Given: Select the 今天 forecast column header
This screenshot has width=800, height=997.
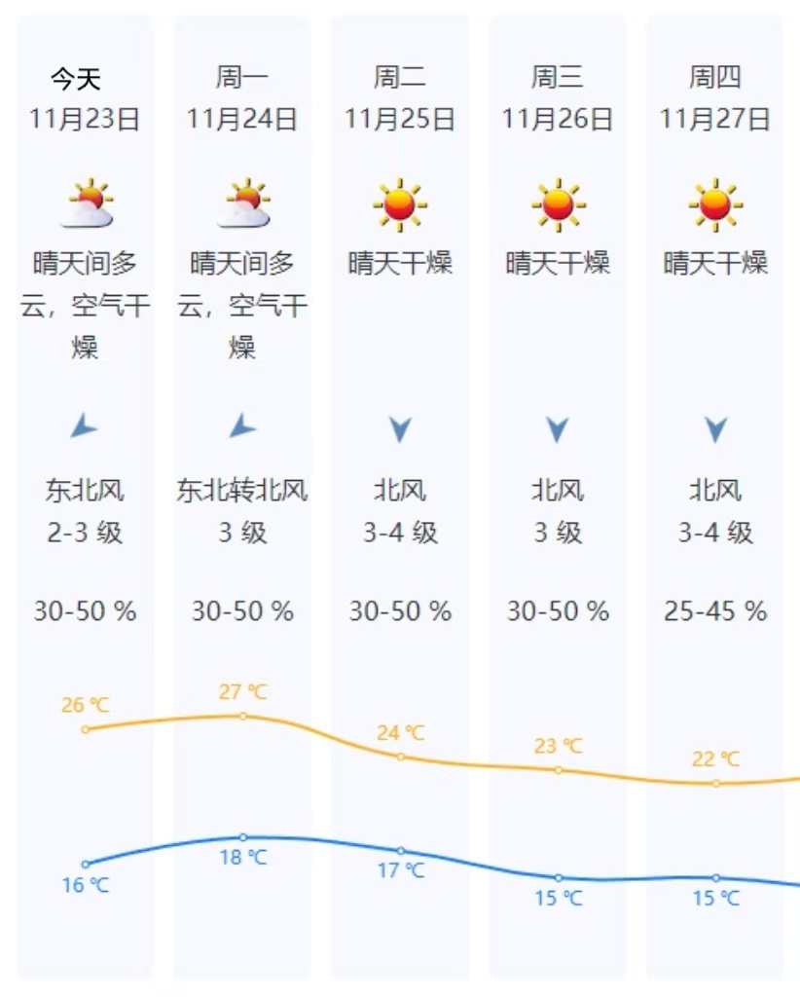Looking at the screenshot, I should pyautogui.click(x=76, y=78).
